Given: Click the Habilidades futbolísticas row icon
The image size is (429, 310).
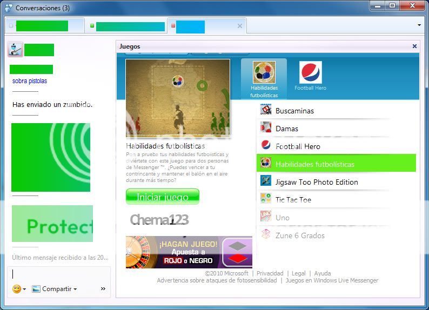Looking at the screenshot, I should coord(266,163).
